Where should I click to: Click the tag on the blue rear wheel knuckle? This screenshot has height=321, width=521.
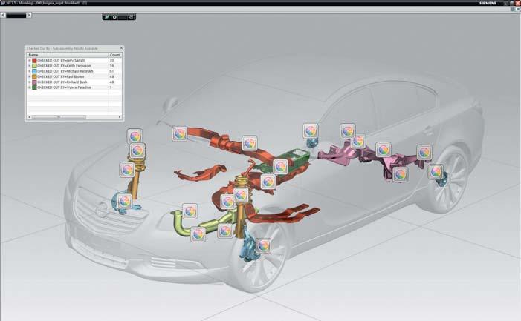click(x=436, y=171)
